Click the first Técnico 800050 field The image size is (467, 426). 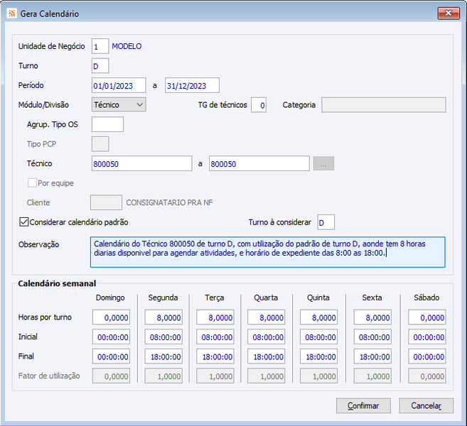[141, 163]
